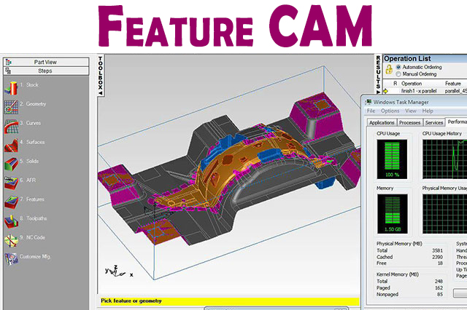Click the '1. Stock' step label
This screenshot has height=310, width=467.
29,85
